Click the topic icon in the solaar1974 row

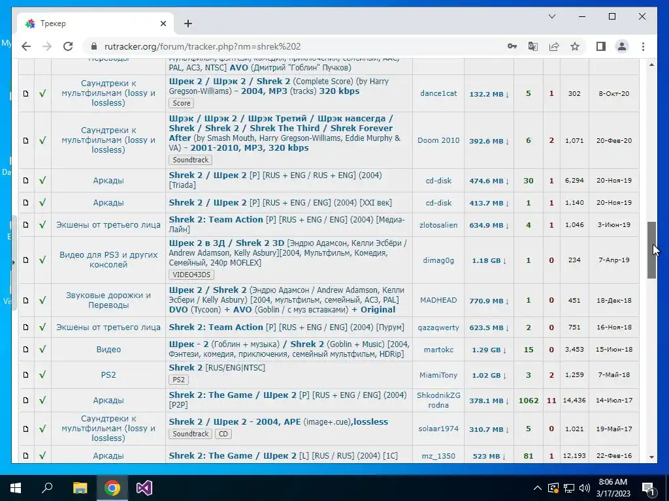click(x=26, y=429)
